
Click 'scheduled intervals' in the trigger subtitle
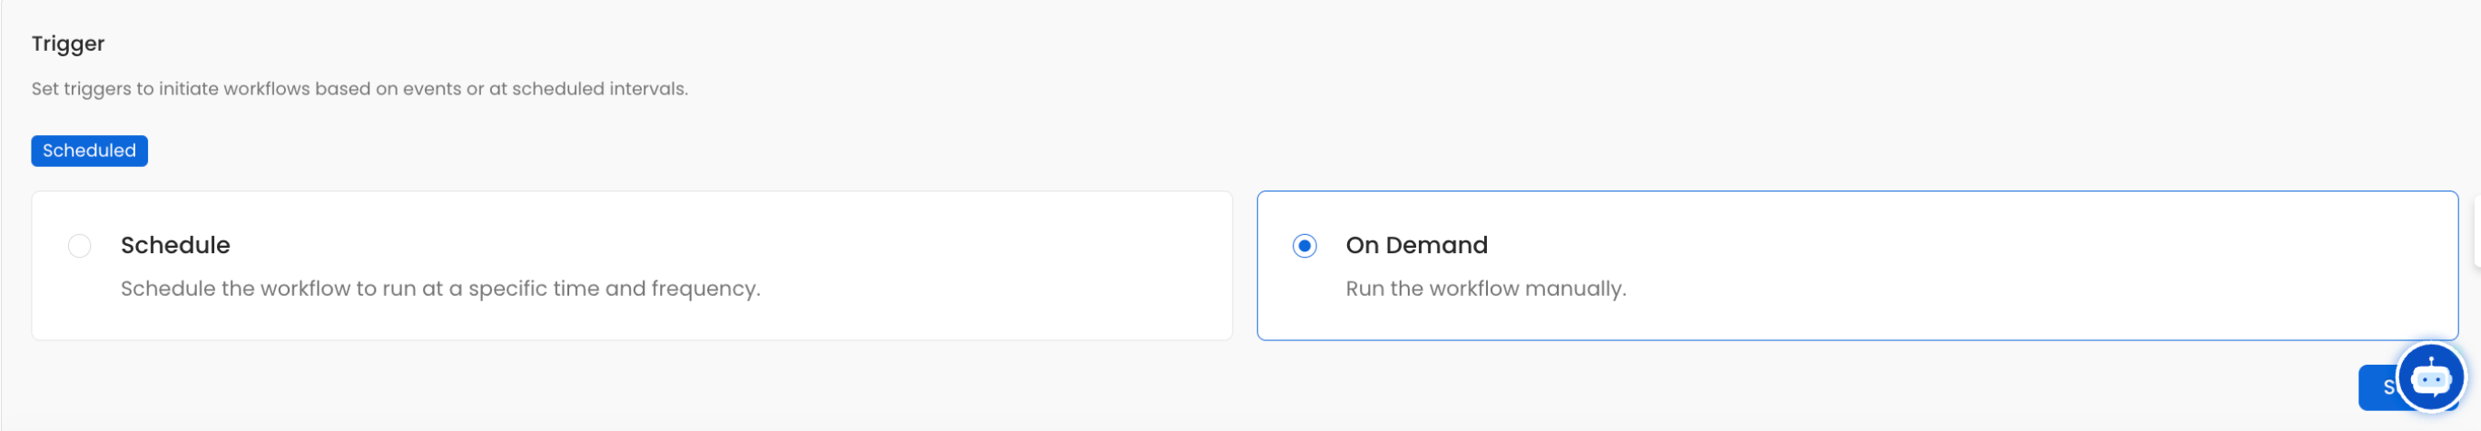[x=599, y=89]
